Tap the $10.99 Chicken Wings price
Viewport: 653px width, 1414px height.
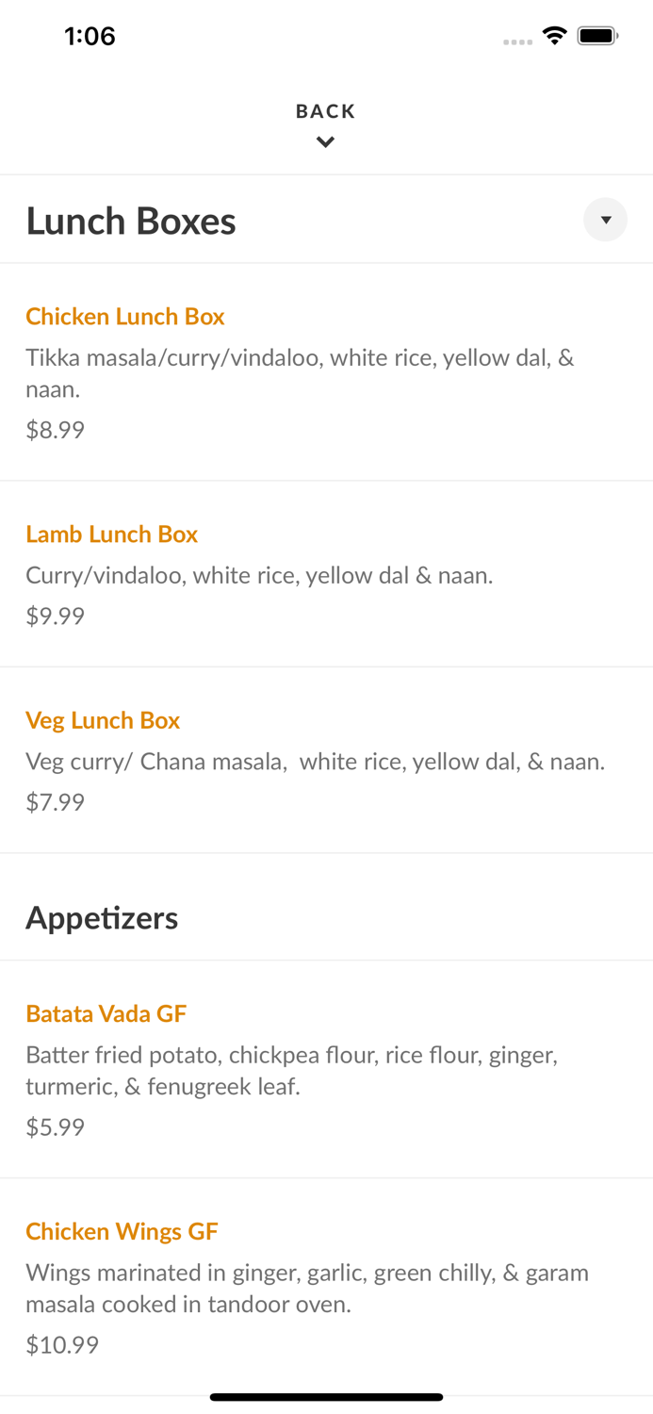[x=62, y=1345]
